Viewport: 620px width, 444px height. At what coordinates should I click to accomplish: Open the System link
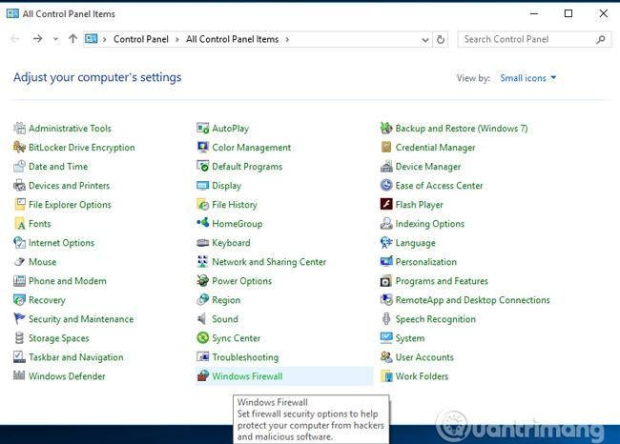coord(410,338)
